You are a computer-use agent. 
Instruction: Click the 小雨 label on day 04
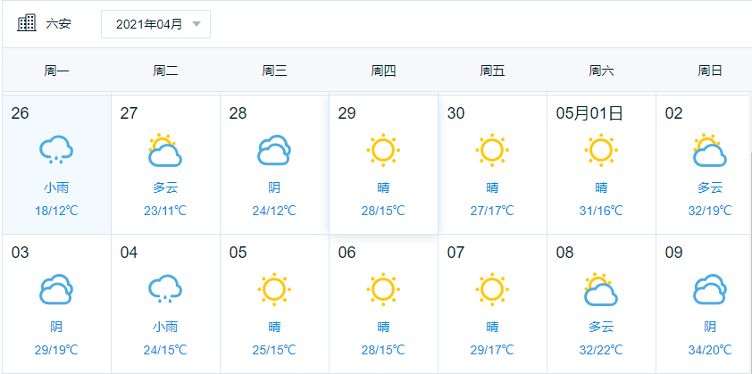tap(165, 327)
